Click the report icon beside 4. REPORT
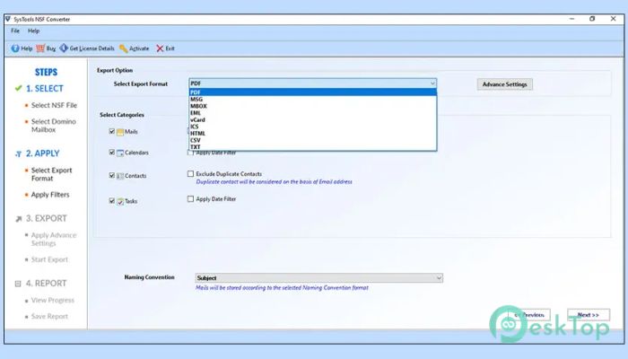This screenshot has height=359, width=628. (18, 284)
